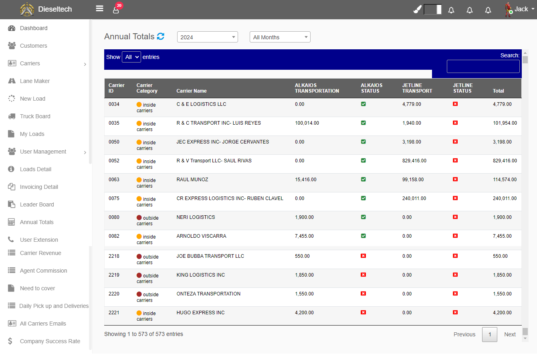Click the Carrier Revenue list icon
Screen dimensions: 537x356
(12, 253)
